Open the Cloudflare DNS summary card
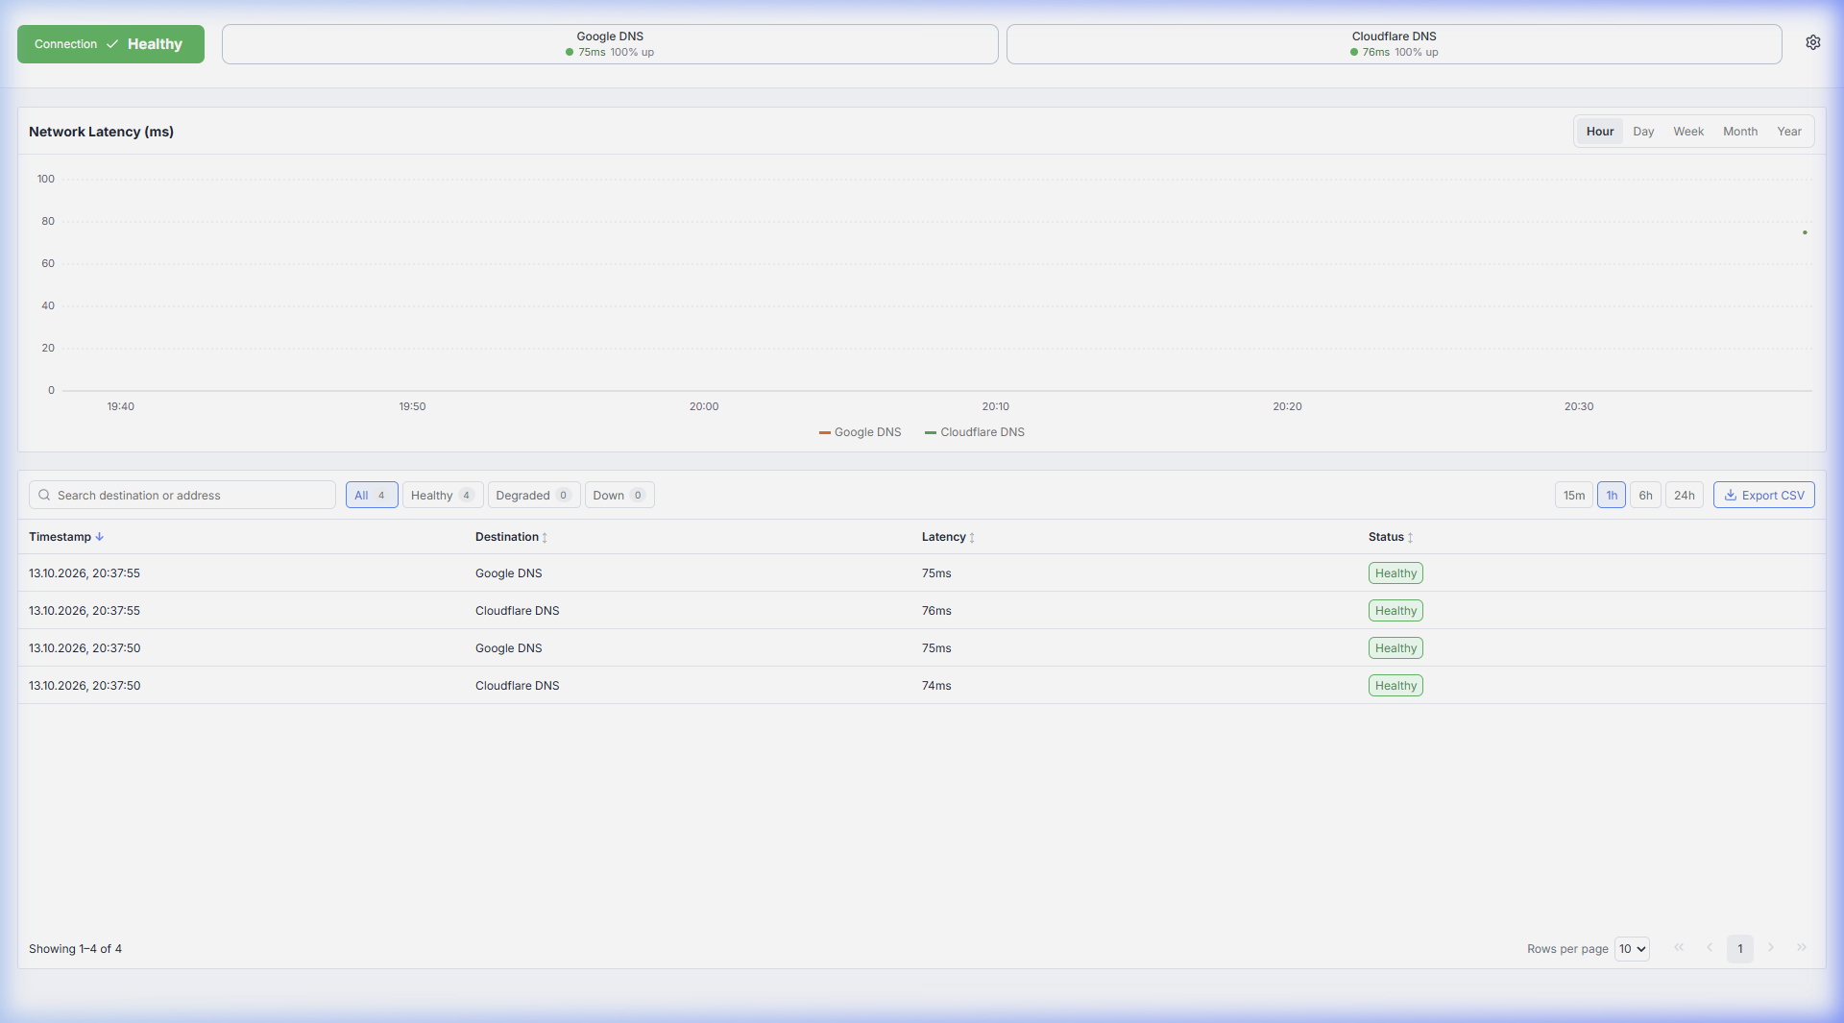 tap(1395, 44)
